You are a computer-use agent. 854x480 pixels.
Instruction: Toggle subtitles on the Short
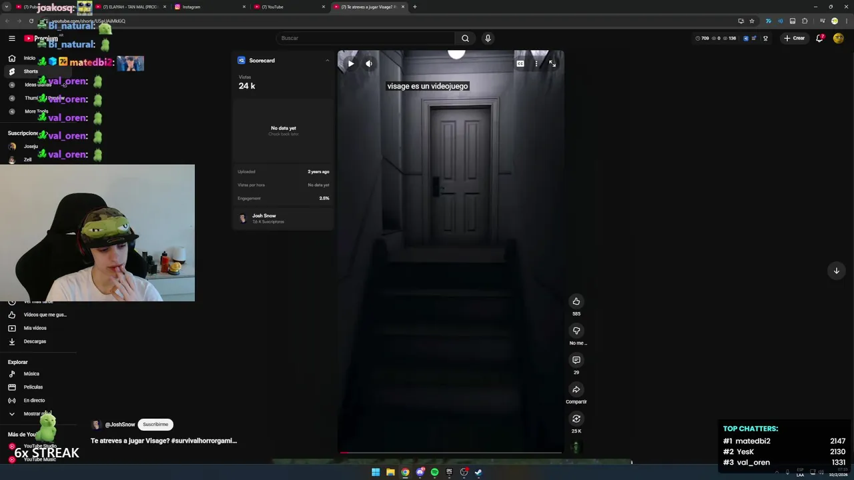(x=520, y=63)
